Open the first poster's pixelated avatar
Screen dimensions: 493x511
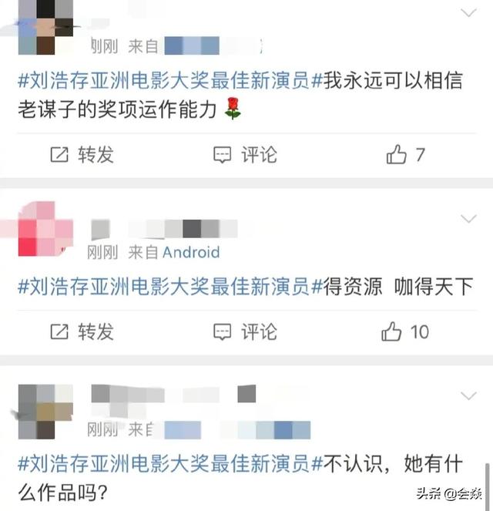pos(45,28)
